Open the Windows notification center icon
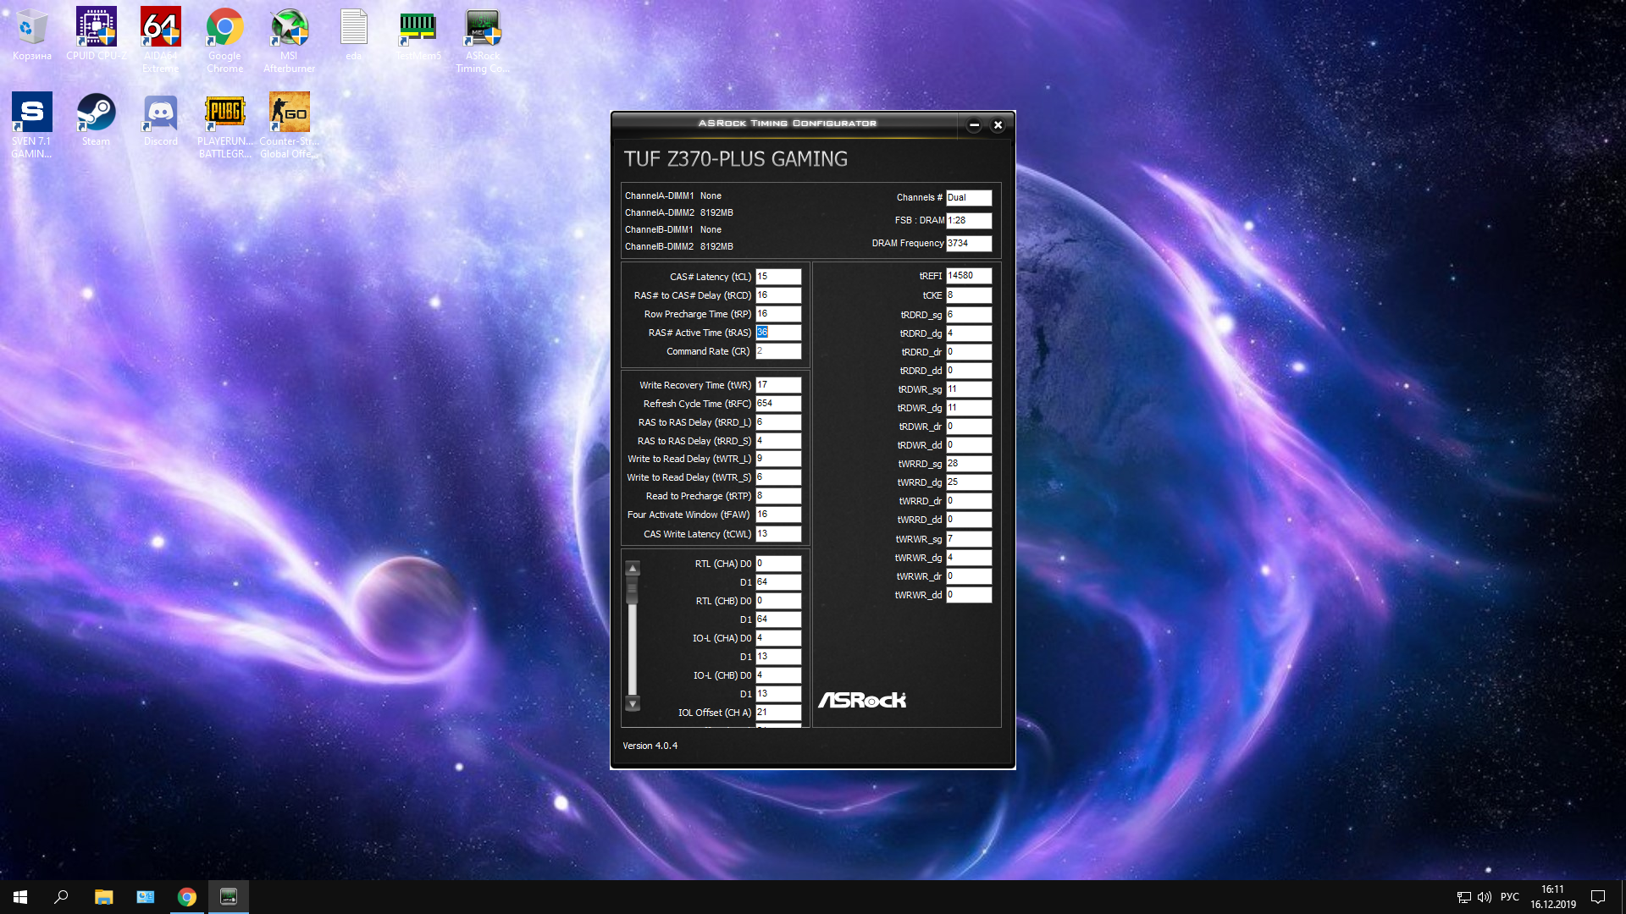This screenshot has width=1626, height=914. (1598, 897)
